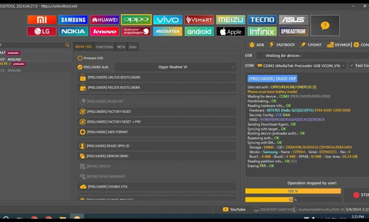Select the Firmware Info radio option
The height and width of the screenshot is (222, 369).
[90, 58]
